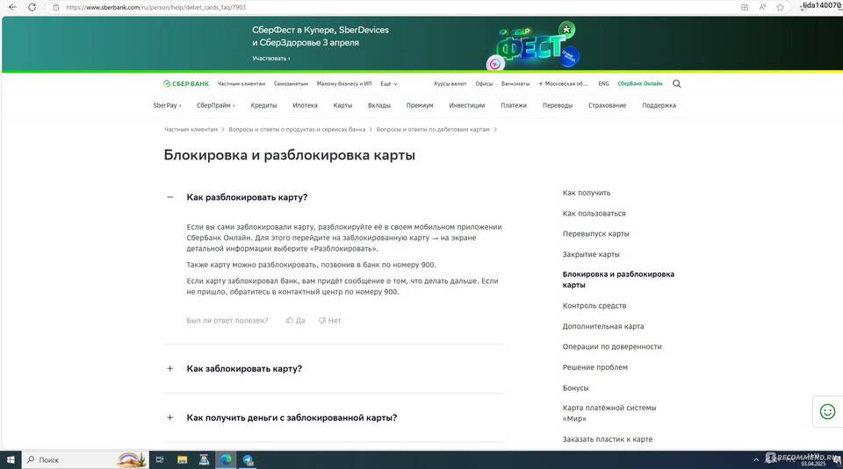Click 'СберБанк Онлайн' link in header
This screenshot has height=469, width=843.
pos(640,84)
